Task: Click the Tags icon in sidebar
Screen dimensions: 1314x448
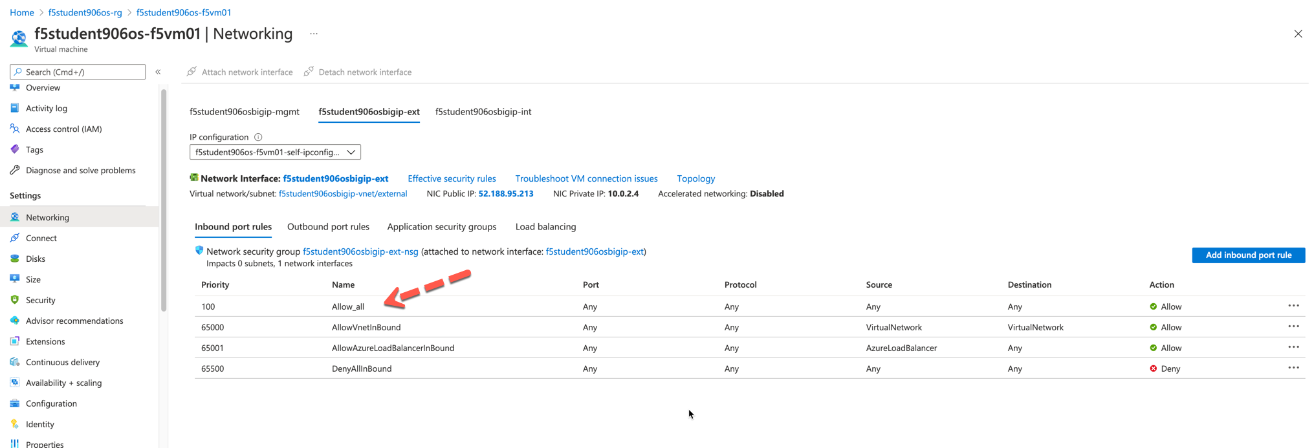Action: click(15, 149)
